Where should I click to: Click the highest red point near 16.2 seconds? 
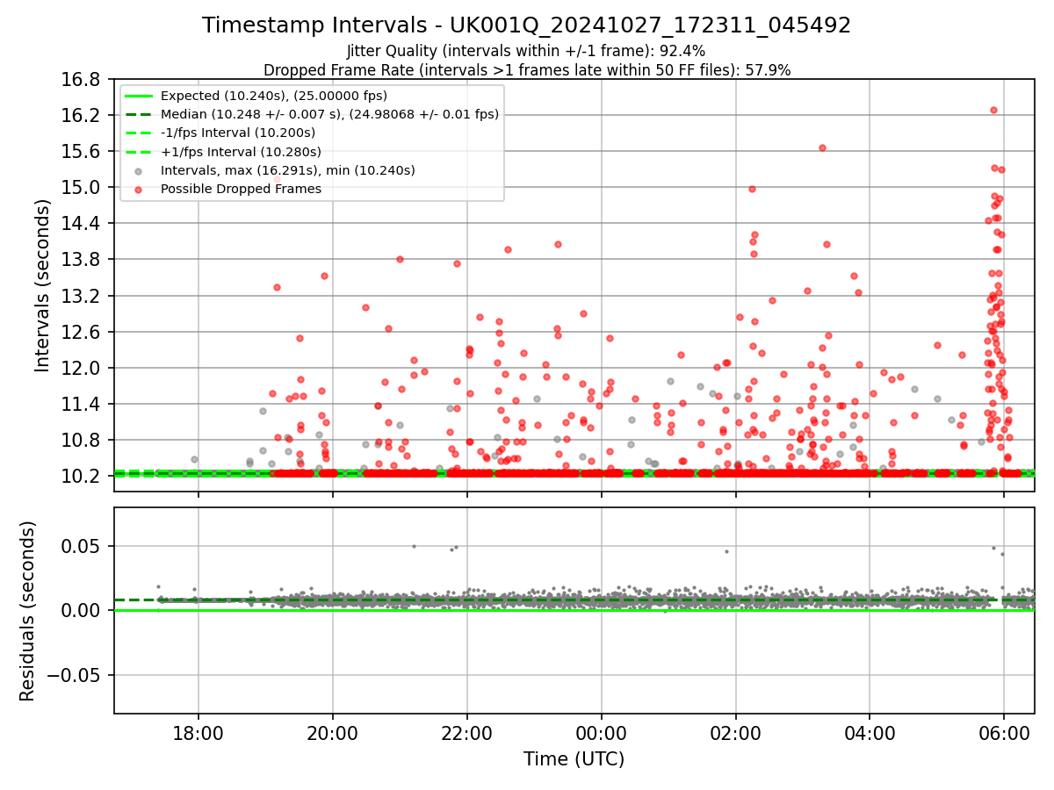(x=993, y=110)
